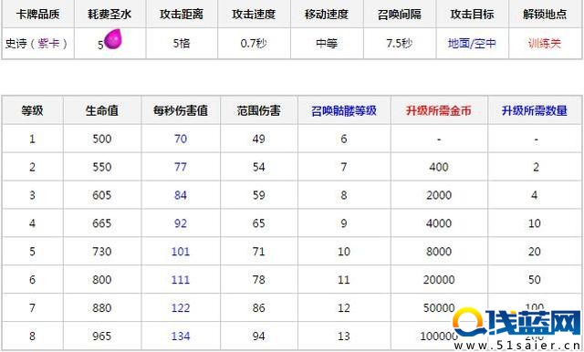
Task: Click hit points value 605
Action: point(101,195)
